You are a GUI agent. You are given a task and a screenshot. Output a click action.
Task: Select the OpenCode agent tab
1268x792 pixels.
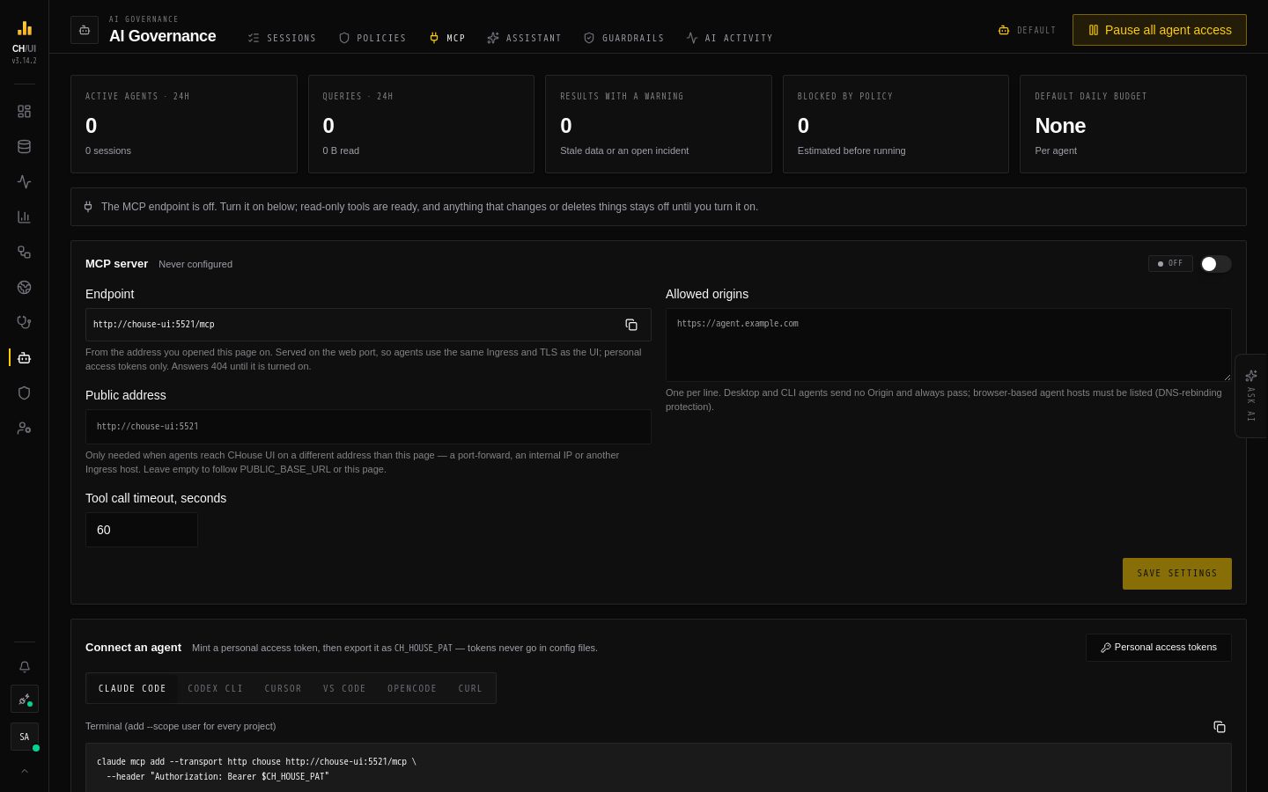[x=412, y=688]
